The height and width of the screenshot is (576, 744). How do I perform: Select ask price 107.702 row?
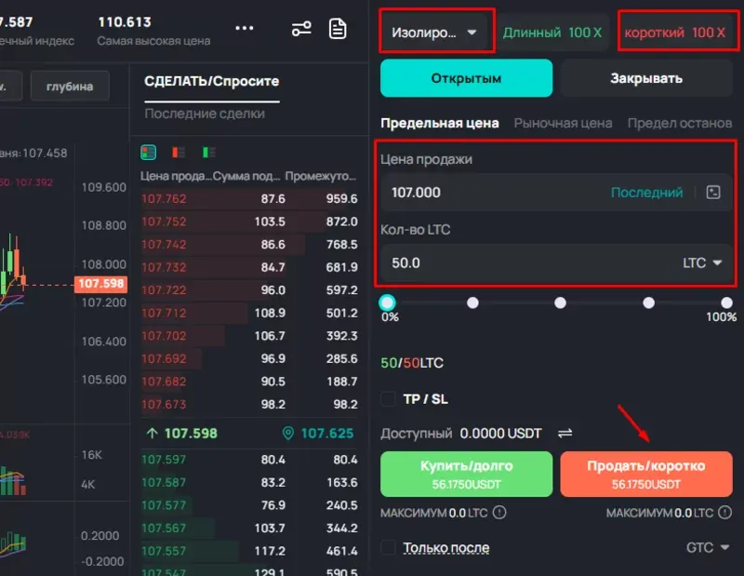click(249, 336)
